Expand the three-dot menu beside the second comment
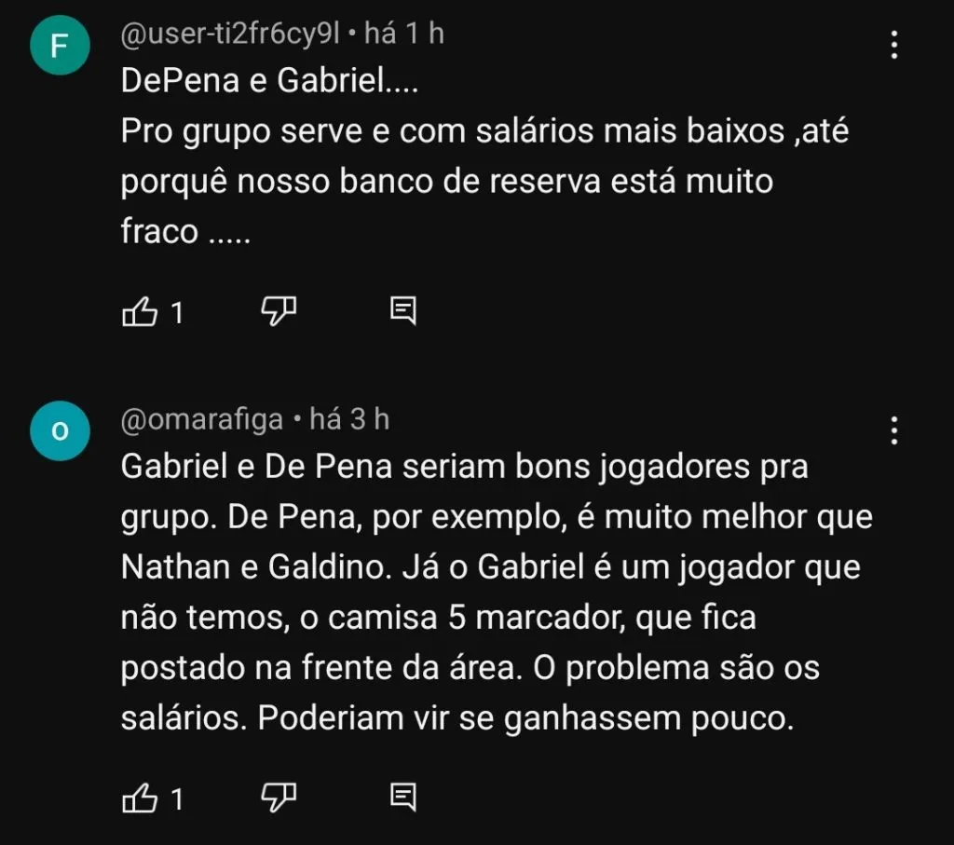 click(894, 429)
